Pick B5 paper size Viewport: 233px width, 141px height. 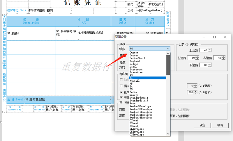[x=148, y=89]
